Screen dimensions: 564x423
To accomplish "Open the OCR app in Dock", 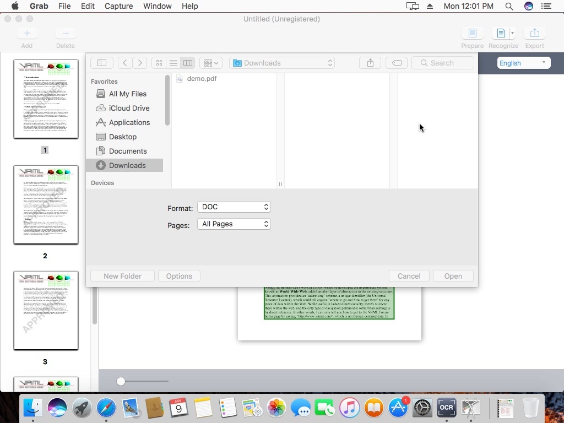I will (x=446, y=408).
